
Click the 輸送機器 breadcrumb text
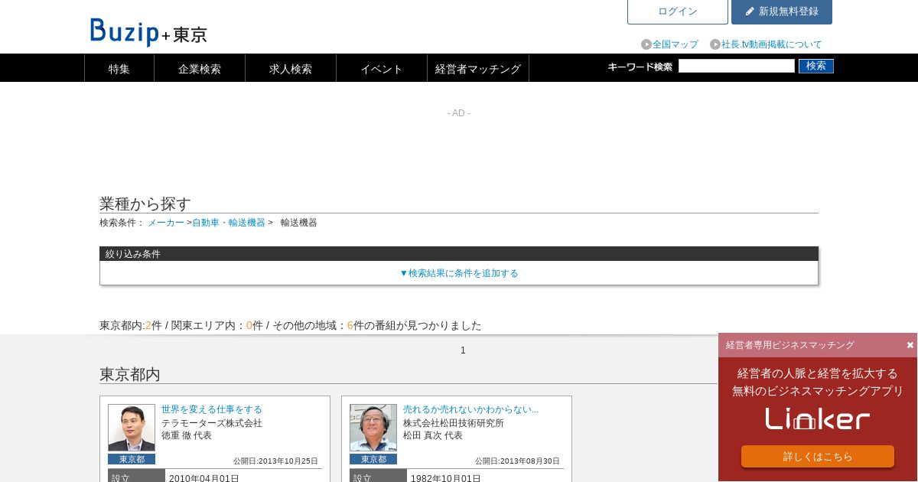click(x=299, y=223)
